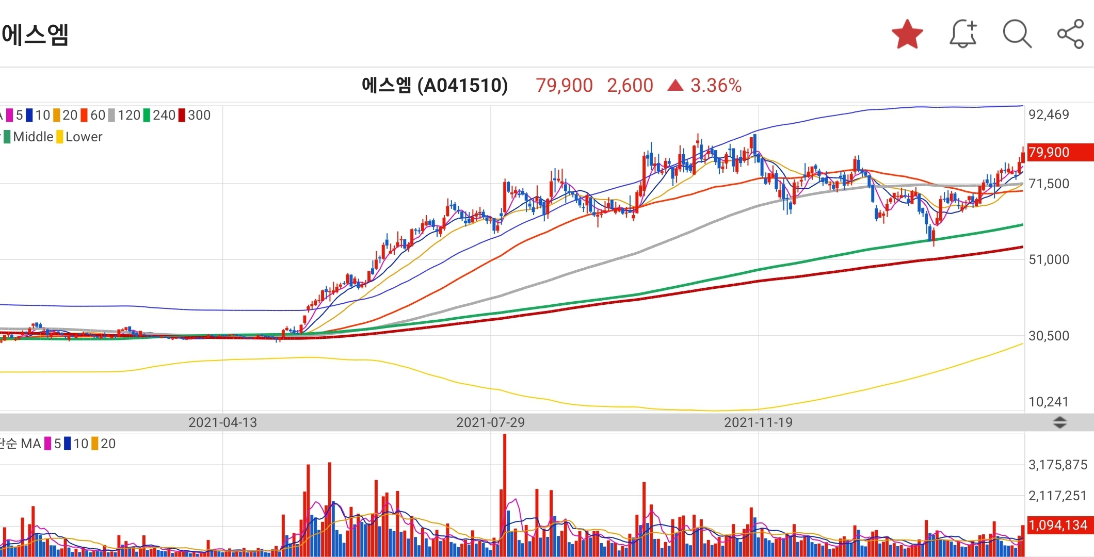Click the 2021-04-13 date label

click(222, 422)
